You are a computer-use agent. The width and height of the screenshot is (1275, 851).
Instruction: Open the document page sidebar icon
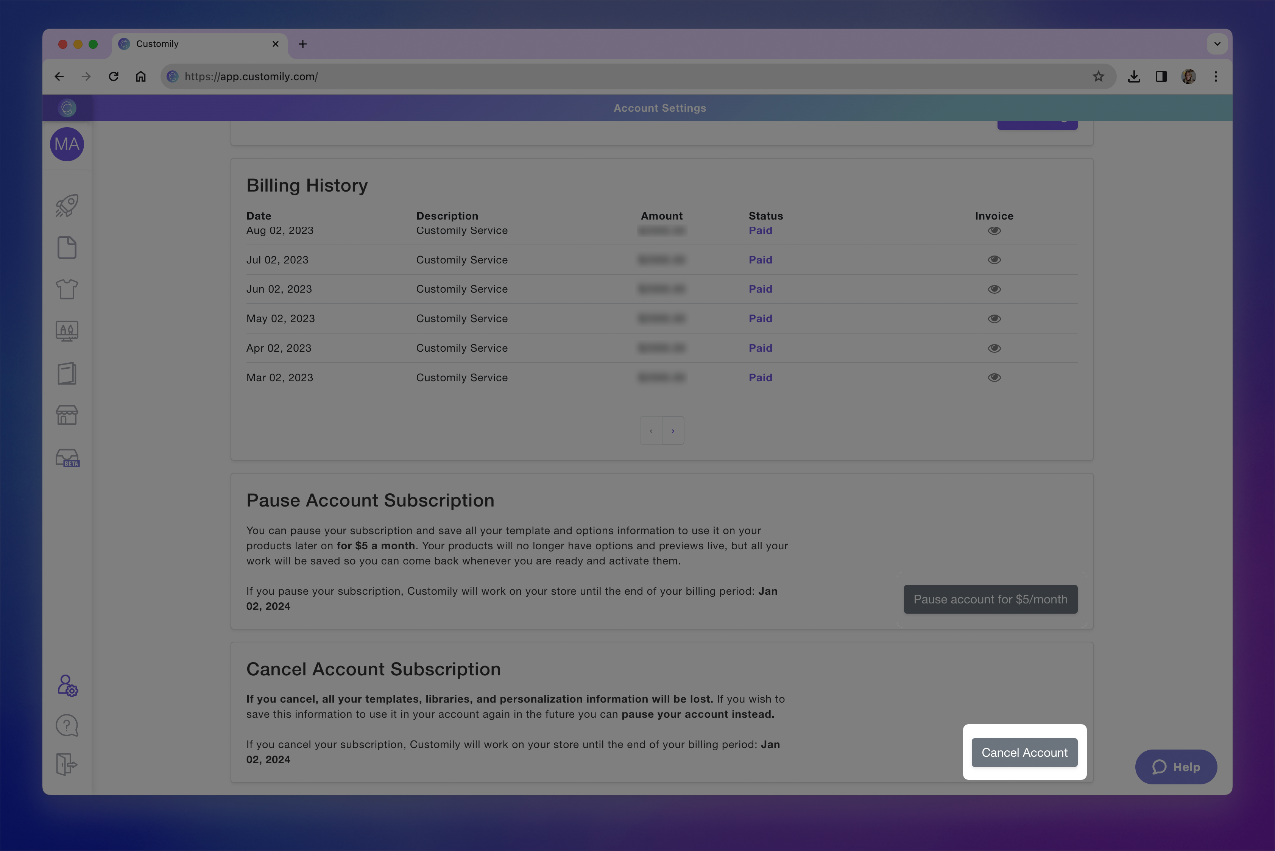point(67,248)
